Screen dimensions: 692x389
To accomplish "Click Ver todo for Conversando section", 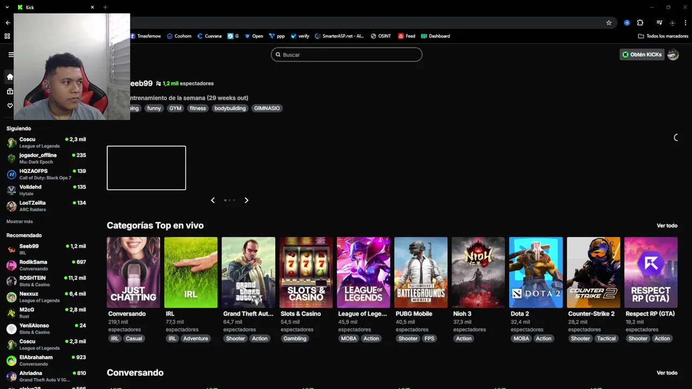I will [667, 373].
